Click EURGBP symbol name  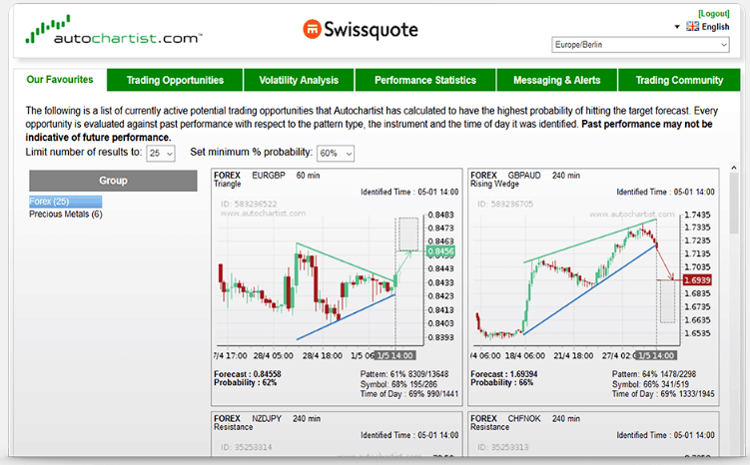269,176
